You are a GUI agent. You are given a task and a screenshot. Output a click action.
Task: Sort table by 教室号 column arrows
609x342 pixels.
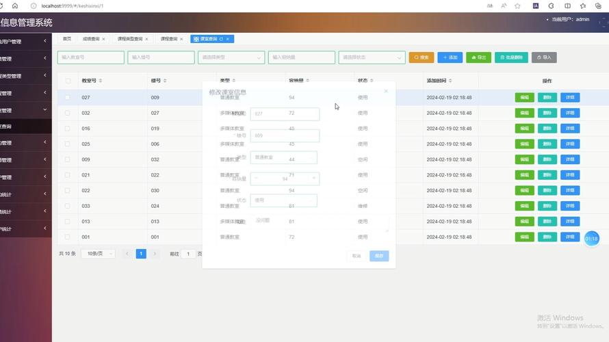coord(100,80)
